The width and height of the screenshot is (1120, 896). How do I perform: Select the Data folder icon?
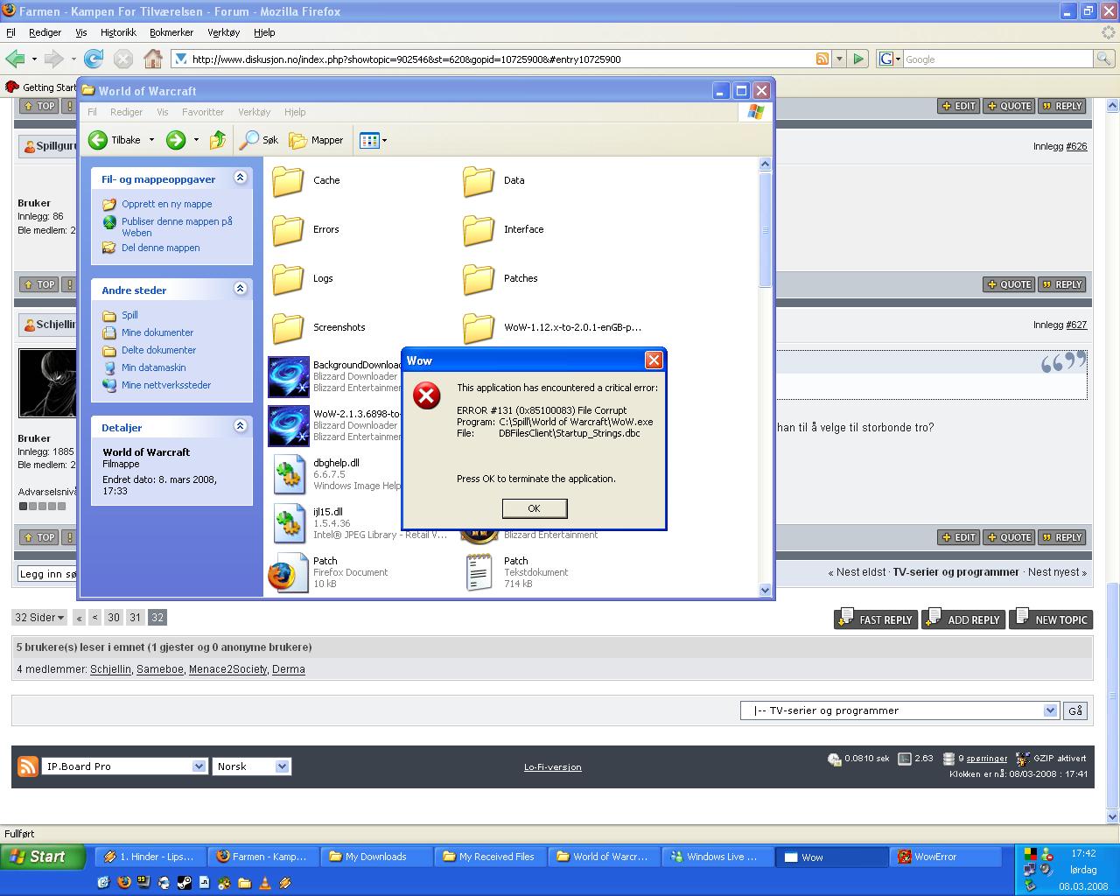coord(479,181)
